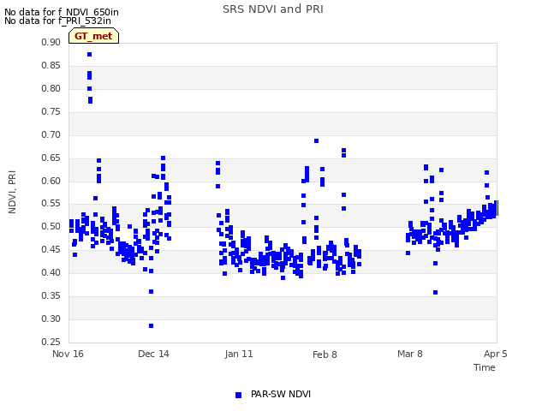Click the 0.55 y-axis tick label
The height and width of the screenshot is (411, 548).
(51, 204)
